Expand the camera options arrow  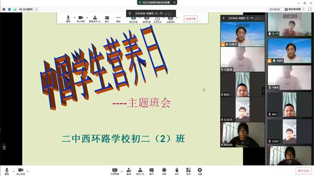pos(27,172)
